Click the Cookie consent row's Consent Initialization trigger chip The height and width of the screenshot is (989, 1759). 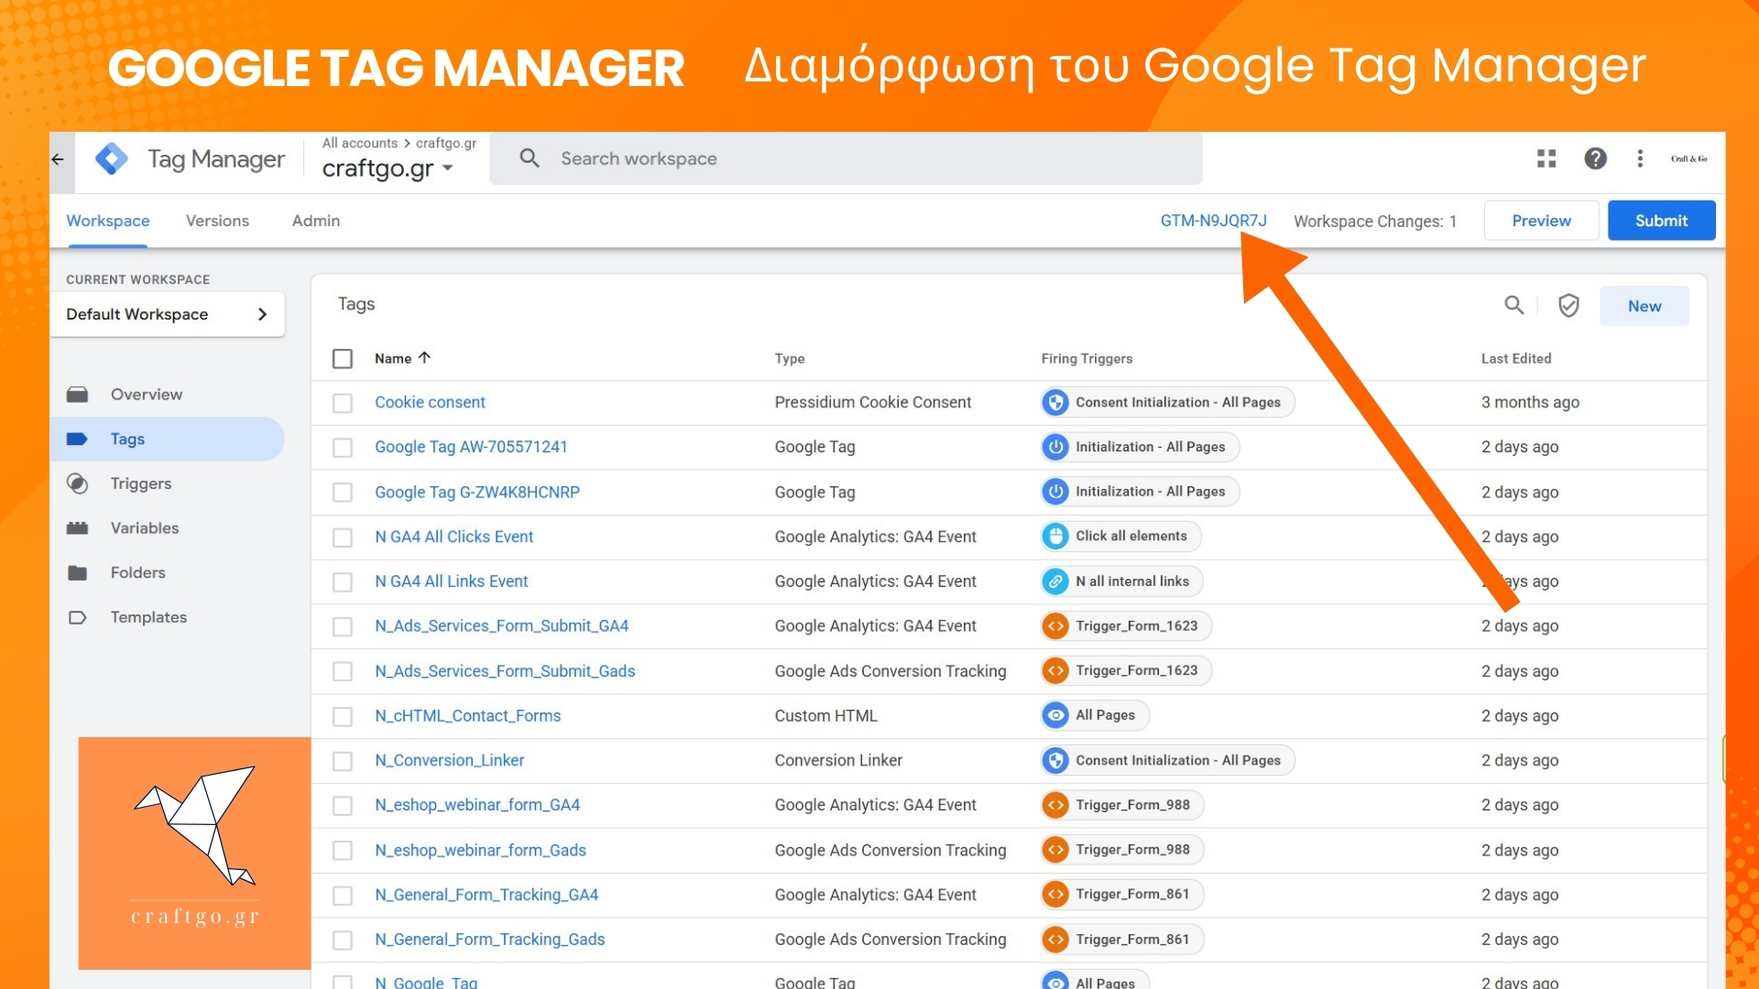tap(1167, 402)
